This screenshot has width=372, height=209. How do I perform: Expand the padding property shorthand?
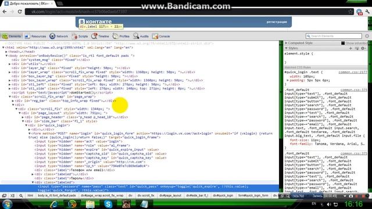[x=288, y=80]
